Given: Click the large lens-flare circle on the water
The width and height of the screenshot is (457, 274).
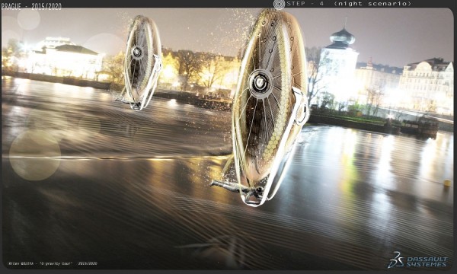Looking at the screenshot, I should click(x=35, y=155).
